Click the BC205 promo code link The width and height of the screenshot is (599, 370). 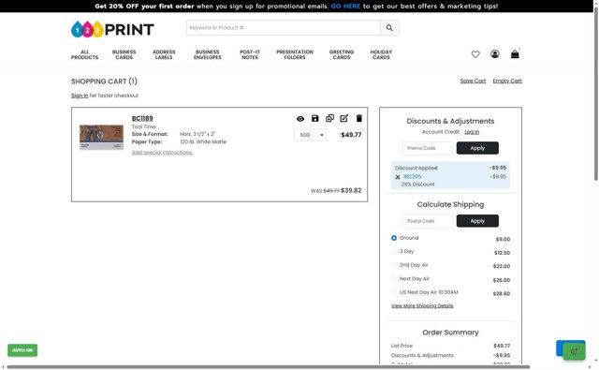tap(412, 177)
